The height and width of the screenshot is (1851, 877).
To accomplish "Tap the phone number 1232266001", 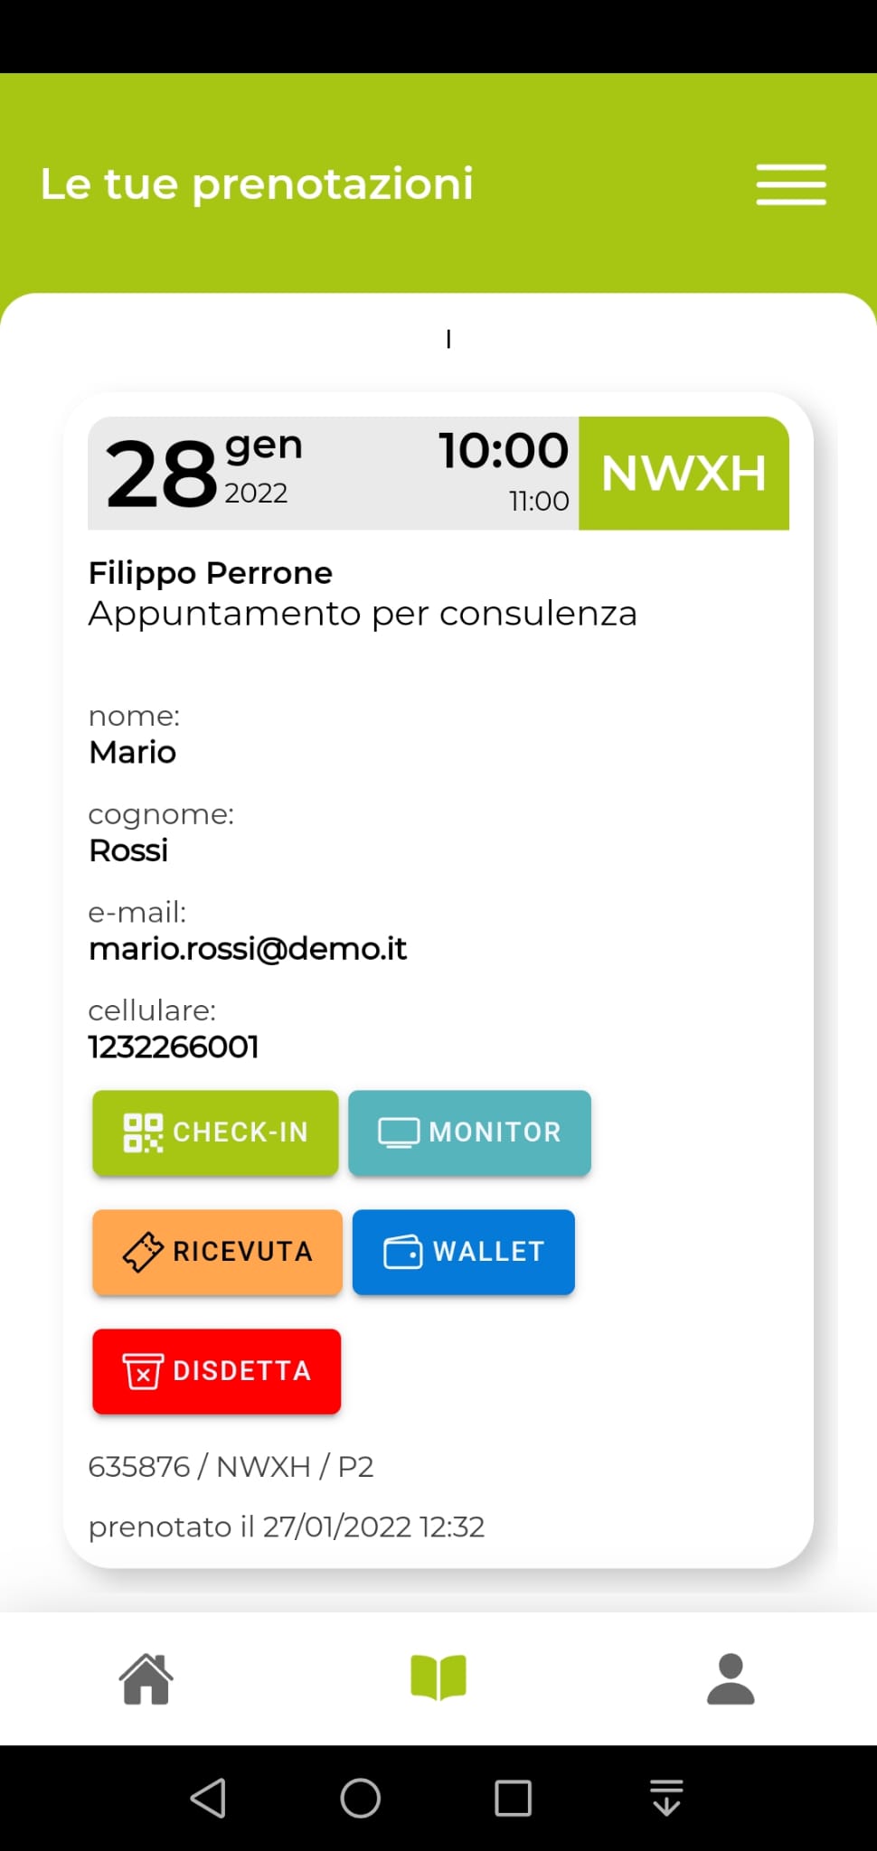I will 174,1047.
